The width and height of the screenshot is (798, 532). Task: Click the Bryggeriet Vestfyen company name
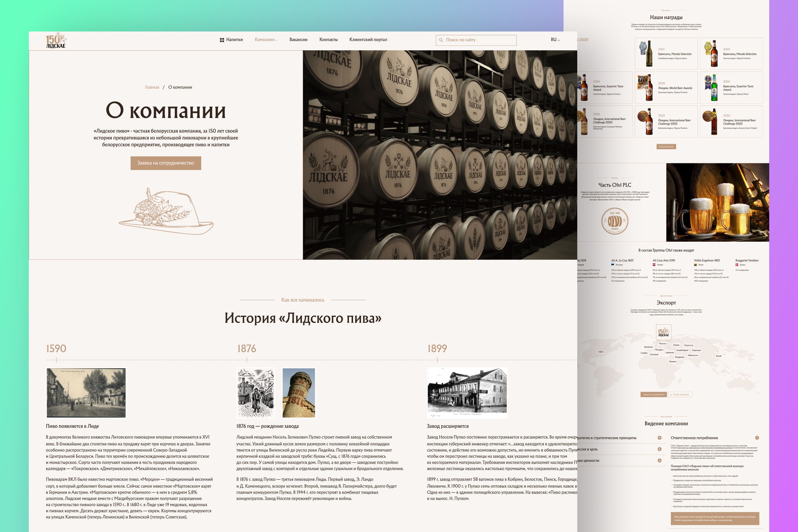point(747,261)
